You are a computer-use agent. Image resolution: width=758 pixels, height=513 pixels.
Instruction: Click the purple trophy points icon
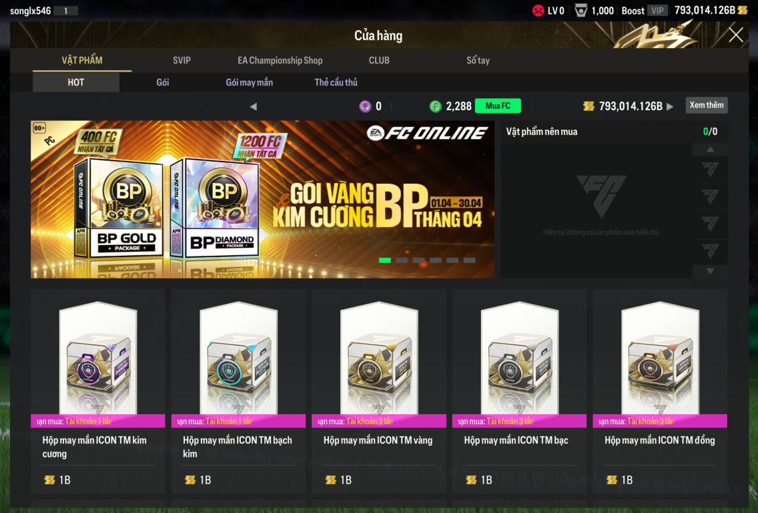tap(365, 106)
